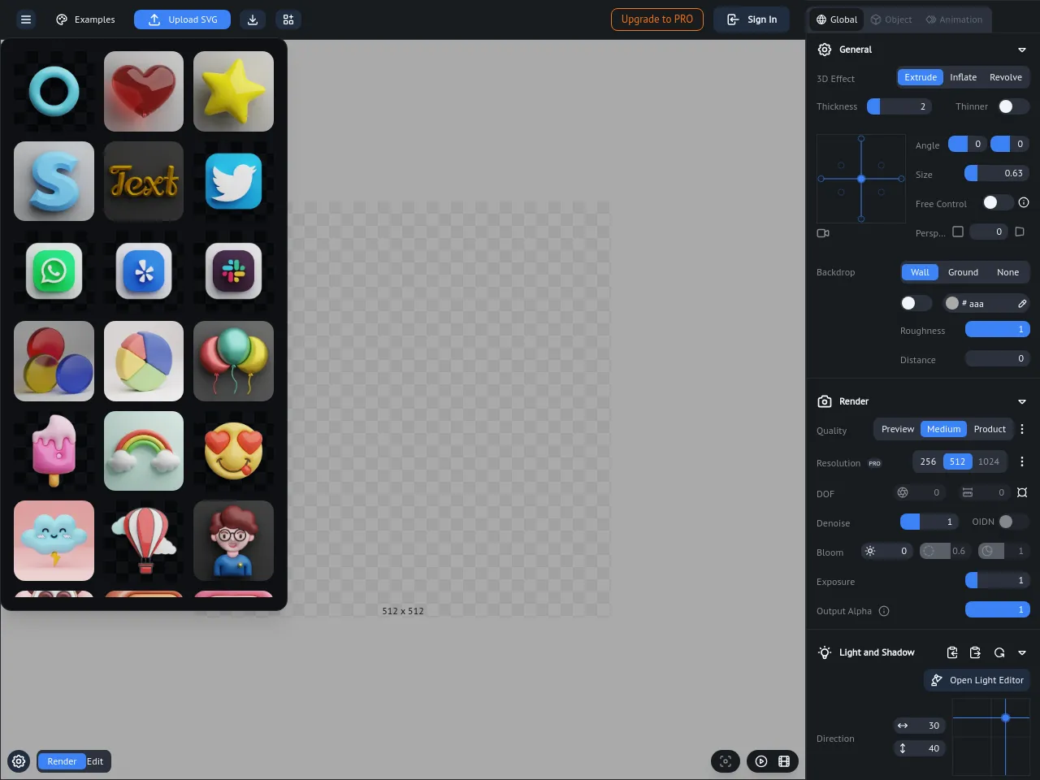Click the film strip video icon
Image resolution: width=1040 pixels, height=780 pixels.
pyautogui.click(x=784, y=761)
